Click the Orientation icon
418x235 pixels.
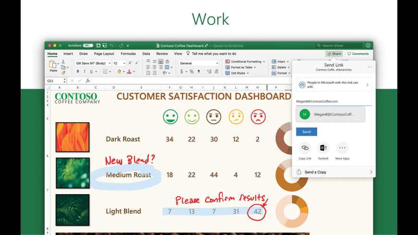point(165,73)
